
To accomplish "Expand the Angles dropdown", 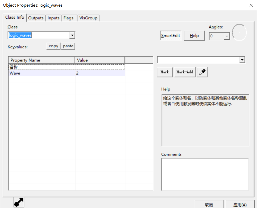I will [227, 36].
